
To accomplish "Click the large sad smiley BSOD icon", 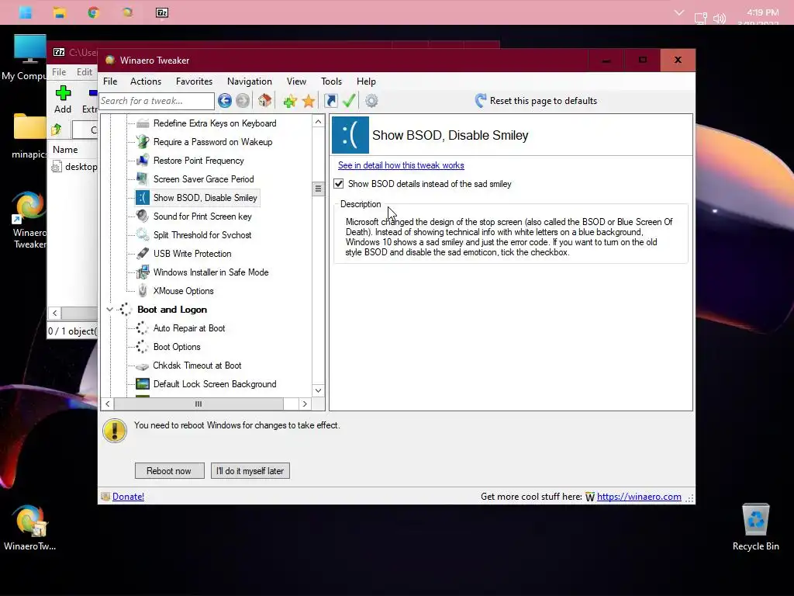I will point(350,135).
